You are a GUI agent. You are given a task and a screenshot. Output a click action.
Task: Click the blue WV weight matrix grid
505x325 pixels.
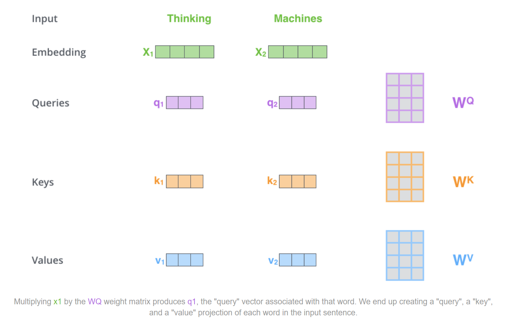405,255
